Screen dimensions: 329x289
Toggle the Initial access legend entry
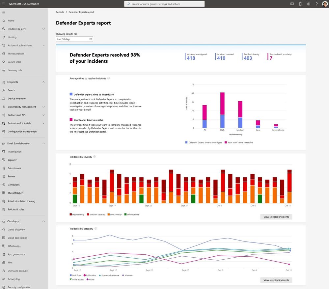pyautogui.click(x=77, y=279)
